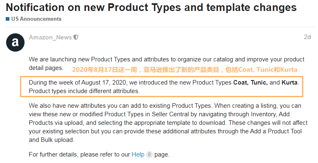
Task: Click the blue square category icon
Action: click(7, 19)
